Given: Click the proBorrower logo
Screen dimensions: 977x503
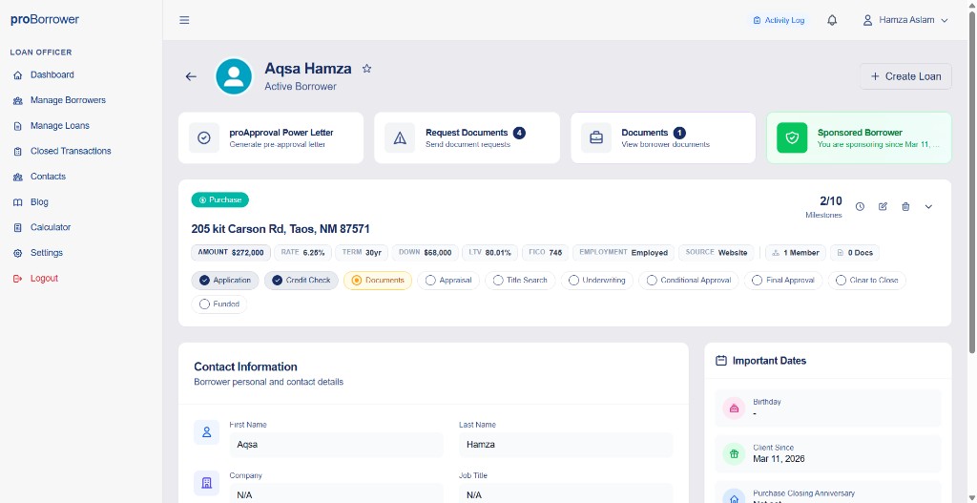Looking at the screenshot, I should click(x=45, y=19).
